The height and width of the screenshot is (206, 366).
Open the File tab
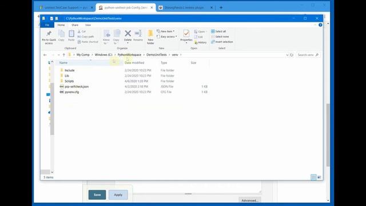pos(47,25)
